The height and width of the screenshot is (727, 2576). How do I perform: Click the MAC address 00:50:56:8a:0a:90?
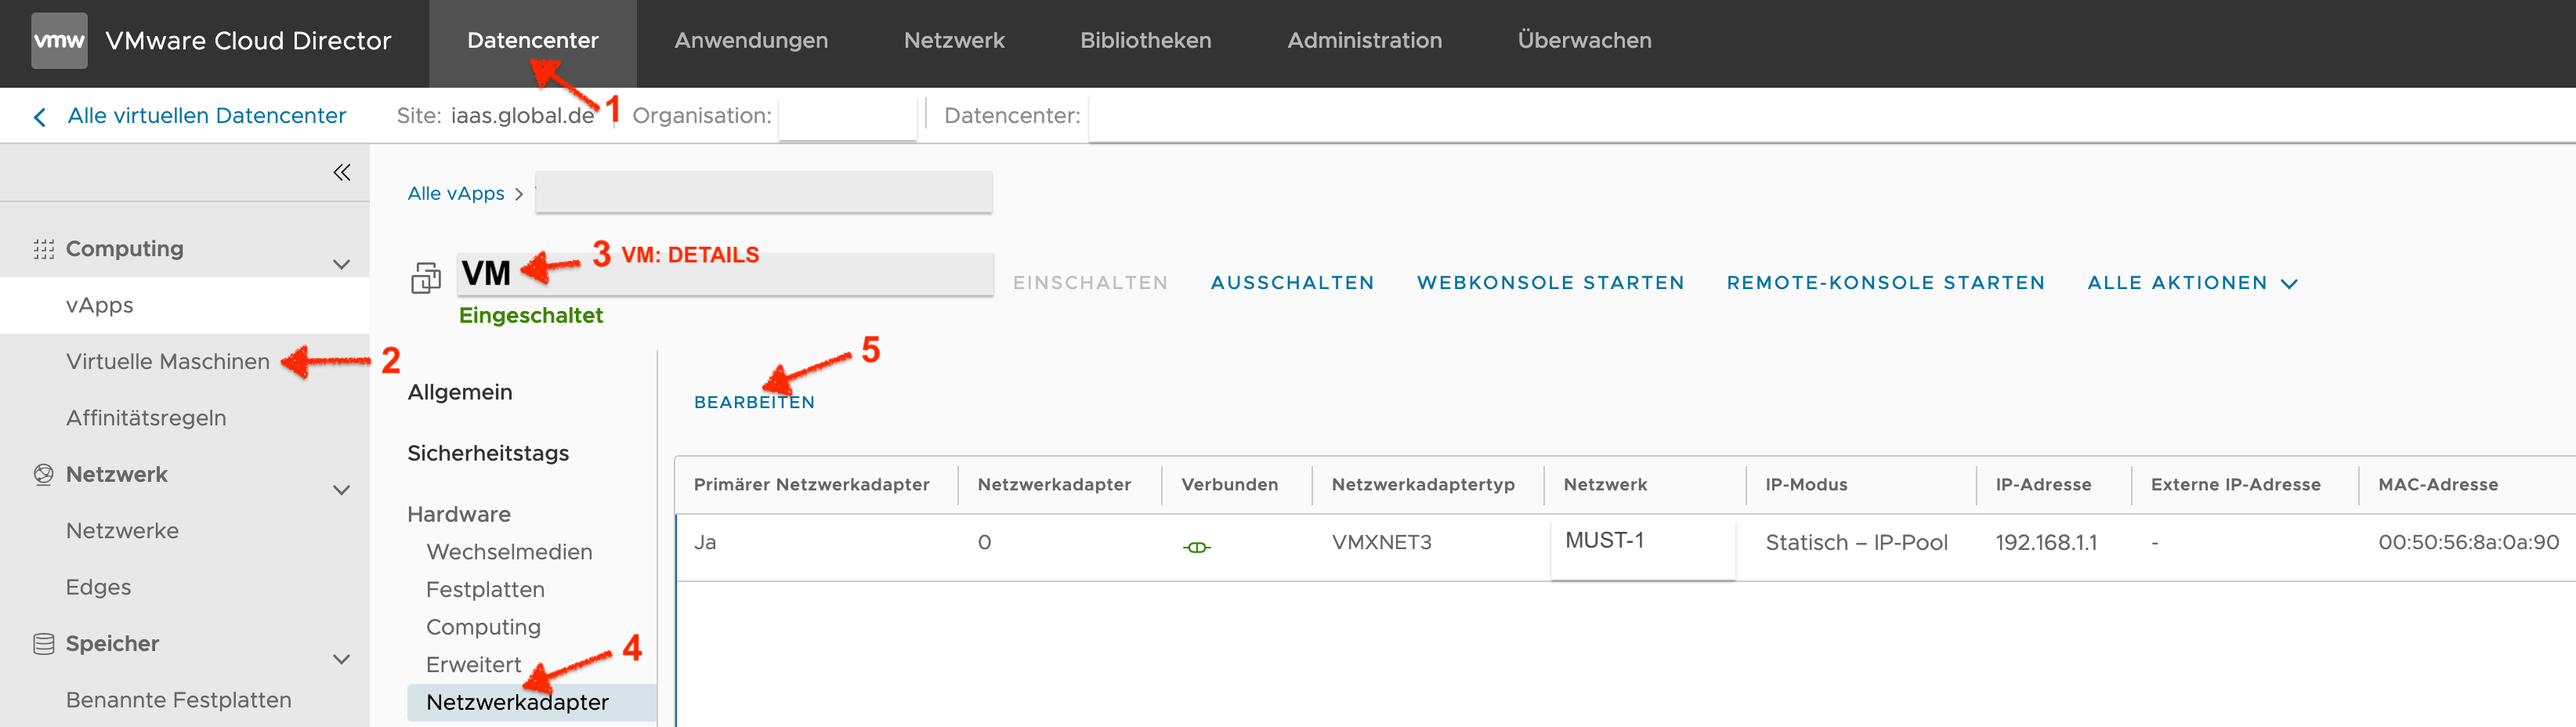2468,543
